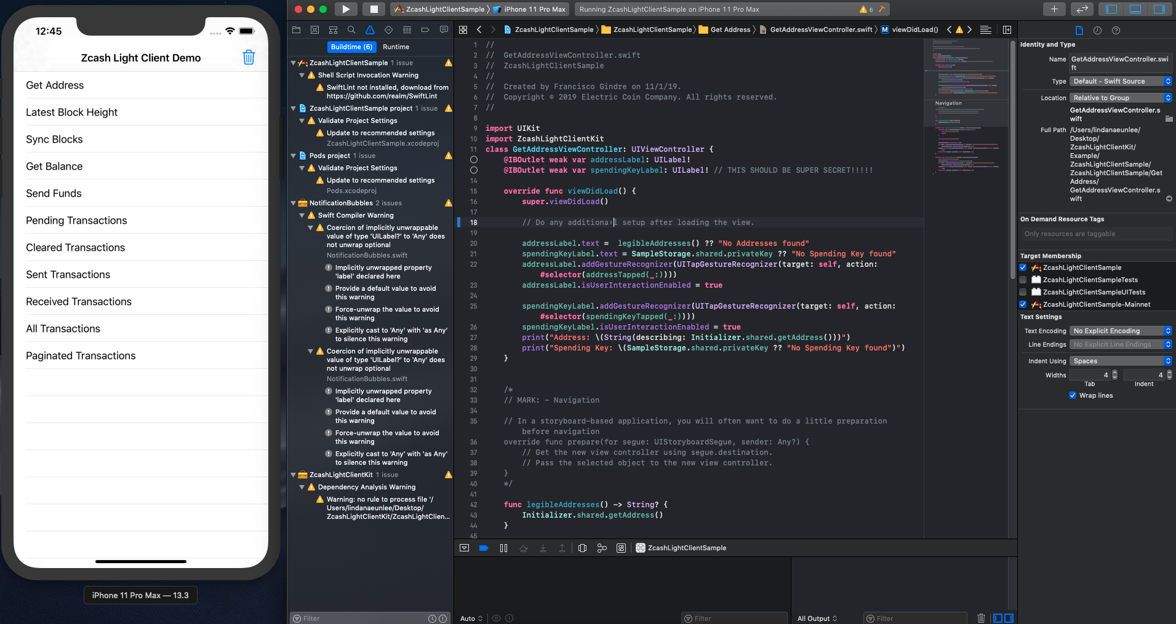1176x624 pixels.
Task: Go back with the editor back arrow
Action: [479, 30]
